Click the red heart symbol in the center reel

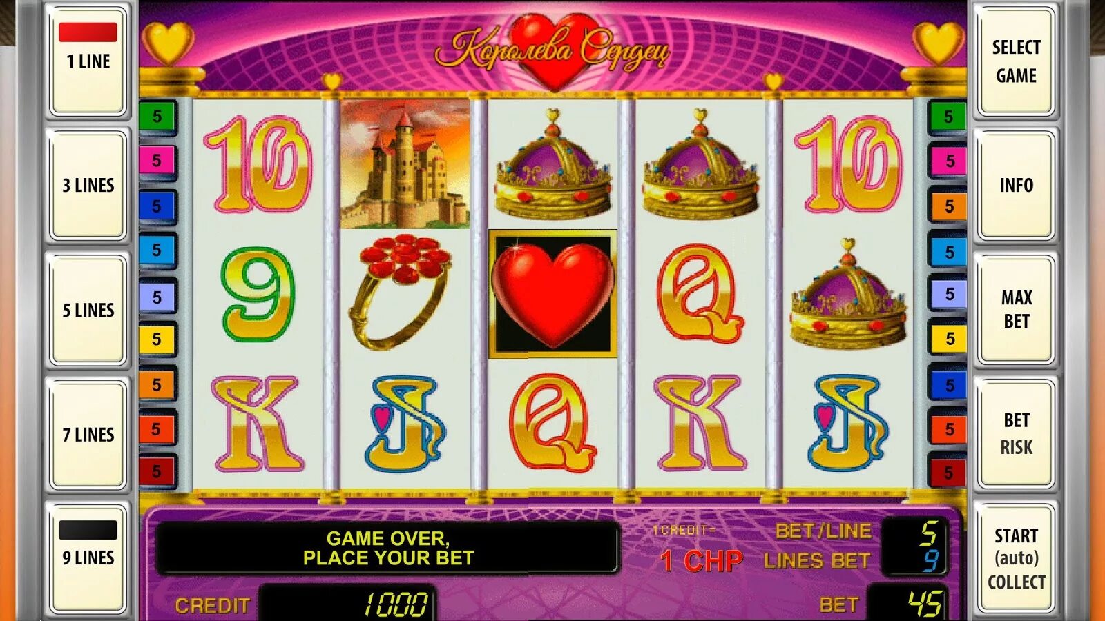pyautogui.click(x=552, y=295)
